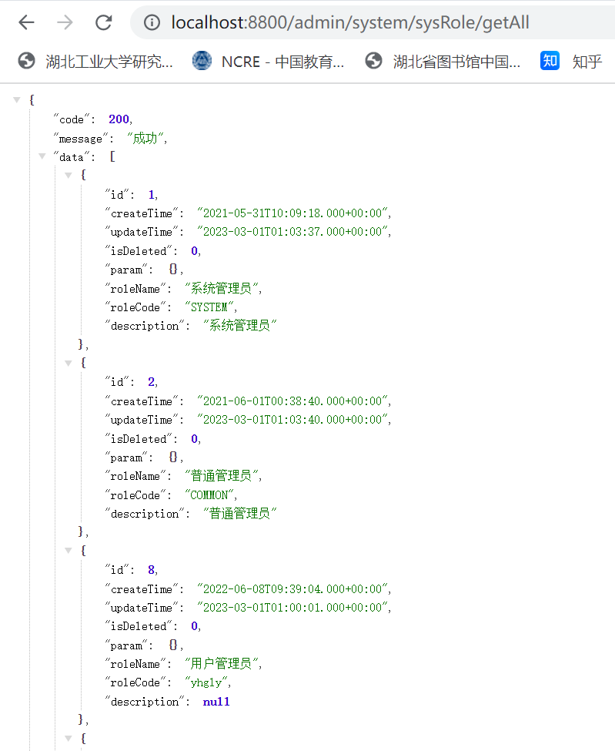The width and height of the screenshot is (615, 751).
Task: Collapse the object with id 1
Action: 68,176
